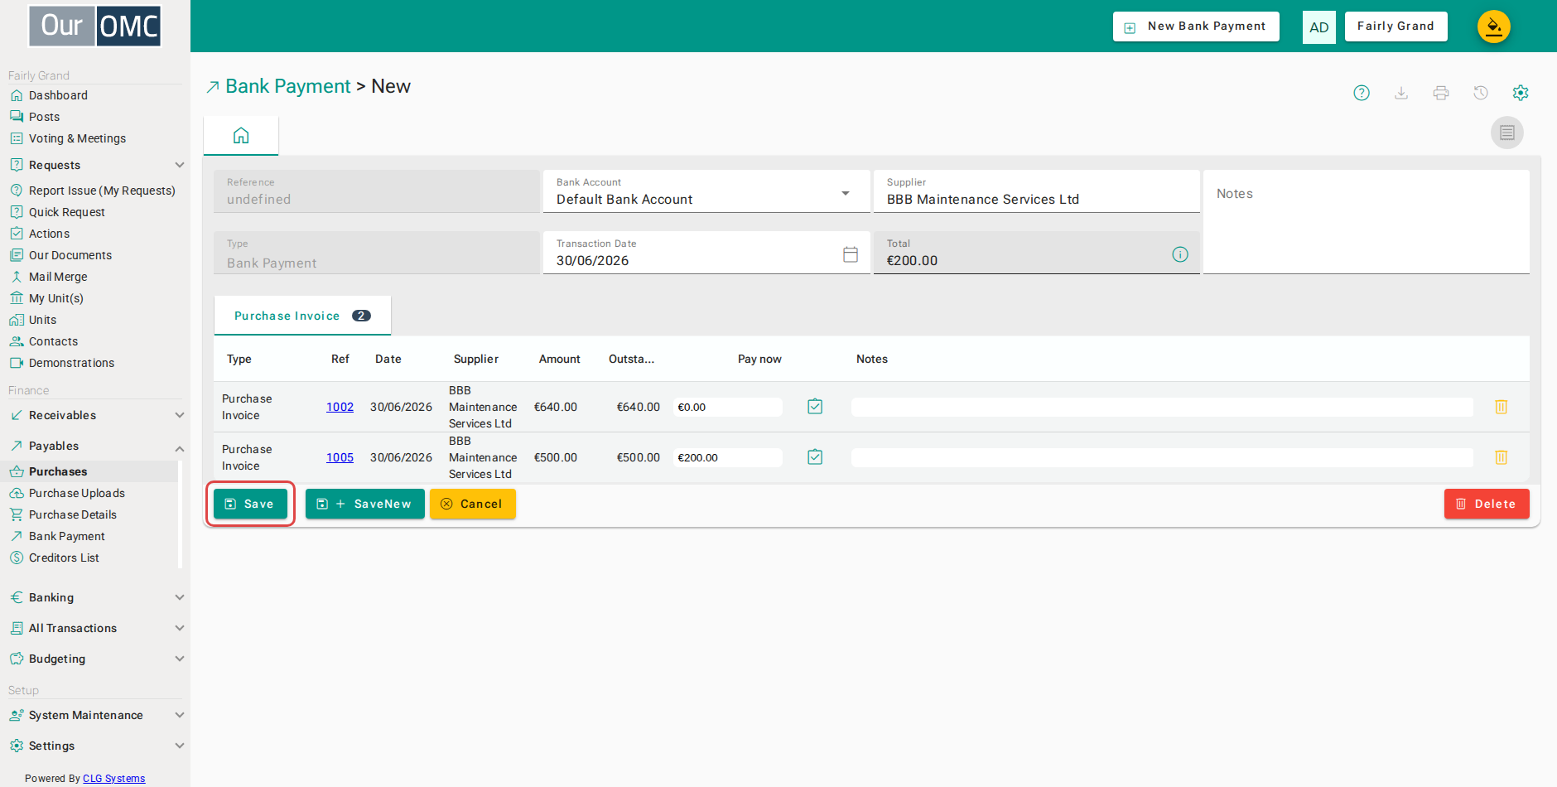Click the red Delete button

point(1487,504)
